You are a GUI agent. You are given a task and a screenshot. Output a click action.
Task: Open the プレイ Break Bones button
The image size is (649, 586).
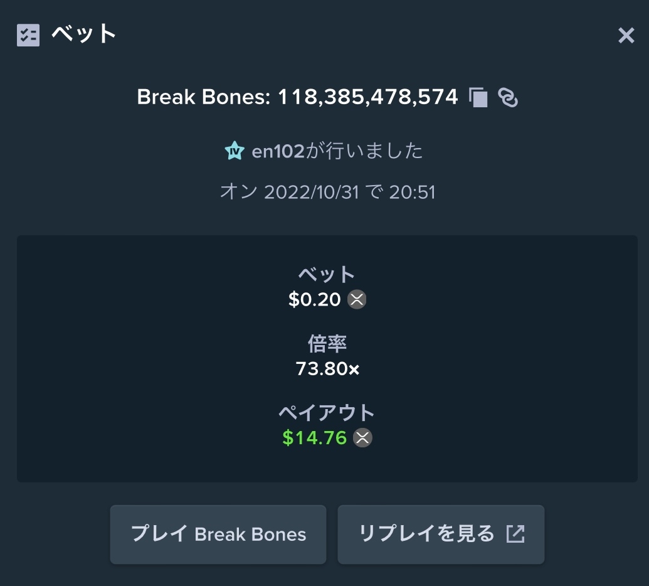[x=218, y=534]
